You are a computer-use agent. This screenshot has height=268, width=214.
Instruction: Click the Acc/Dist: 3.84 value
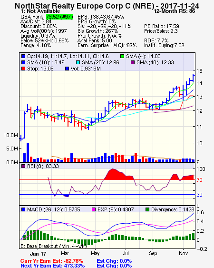(36, 21)
